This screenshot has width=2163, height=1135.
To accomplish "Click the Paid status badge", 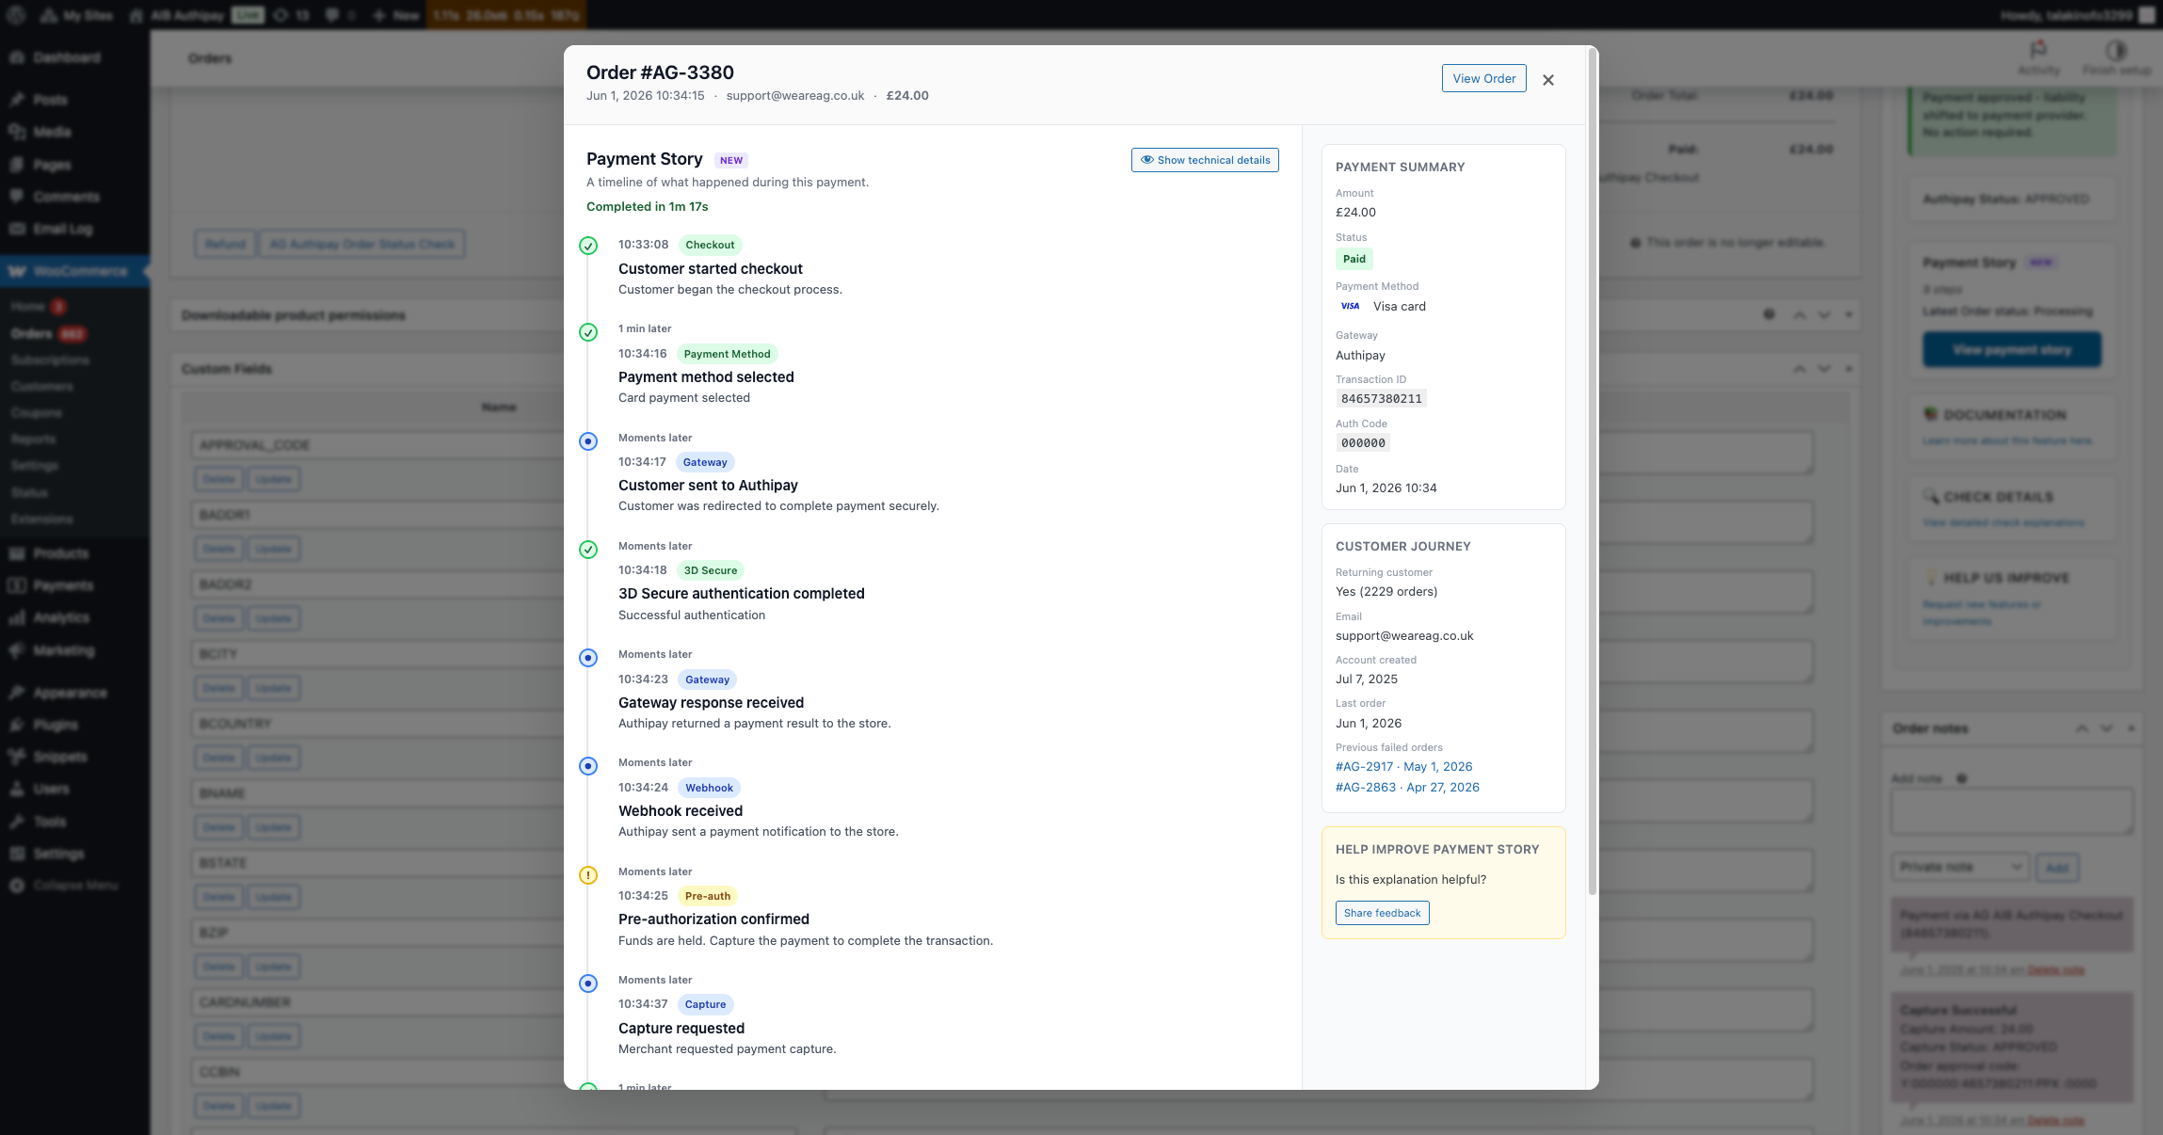I will pos(1354,259).
